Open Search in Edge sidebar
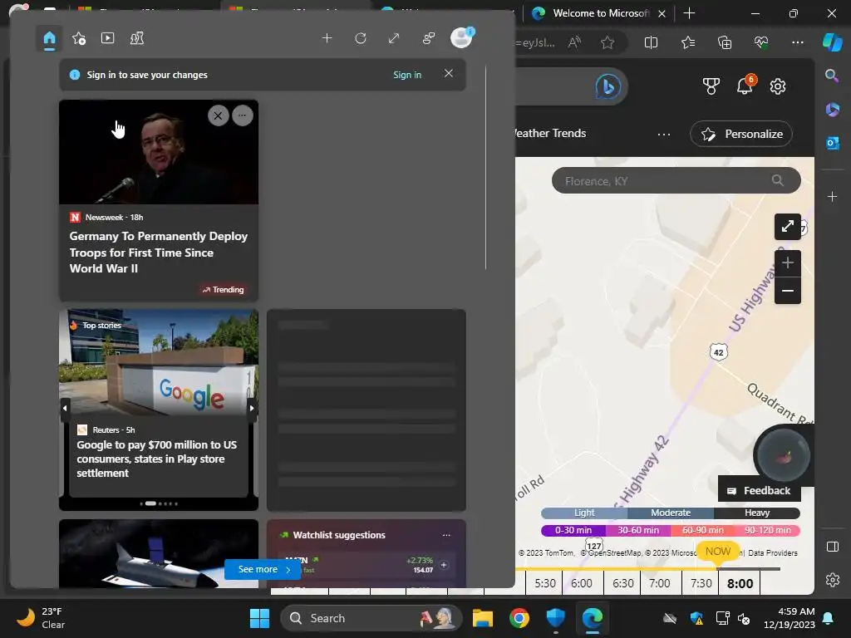851x638 pixels. click(x=832, y=76)
